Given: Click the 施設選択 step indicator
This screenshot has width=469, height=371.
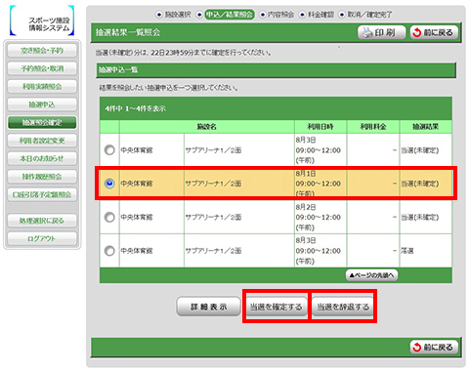Looking at the screenshot, I should (174, 15).
